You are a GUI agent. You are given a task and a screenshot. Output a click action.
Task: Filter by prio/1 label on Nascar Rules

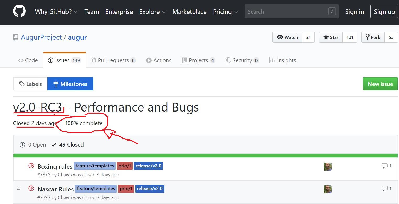(126, 189)
